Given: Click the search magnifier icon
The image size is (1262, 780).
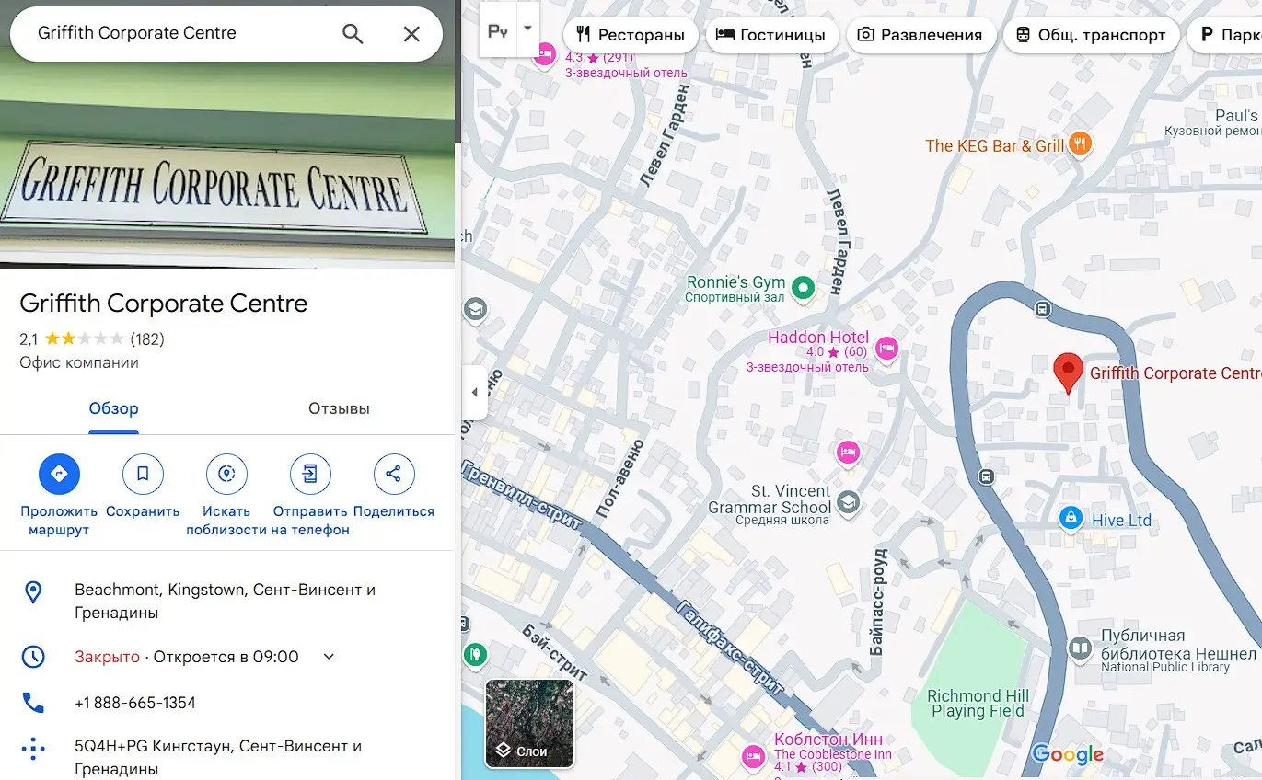Looking at the screenshot, I should click(353, 34).
